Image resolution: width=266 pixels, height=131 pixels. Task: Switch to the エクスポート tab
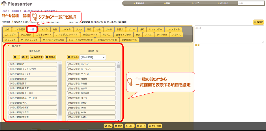point(173,29)
